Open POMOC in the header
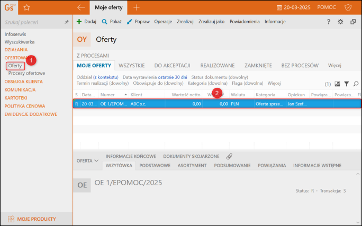The height and width of the screenshot is (226, 362). 327,7
